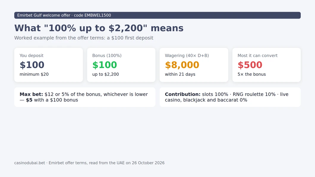
Task: Click the Contribution rule panel
Action: pyautogui.click(x=230, y=97)
